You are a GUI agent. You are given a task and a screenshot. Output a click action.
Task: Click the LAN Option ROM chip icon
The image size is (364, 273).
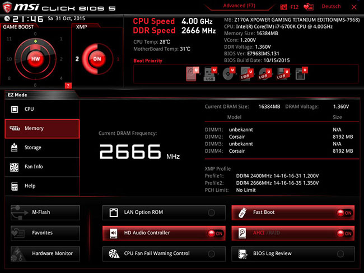click(114, 213)
